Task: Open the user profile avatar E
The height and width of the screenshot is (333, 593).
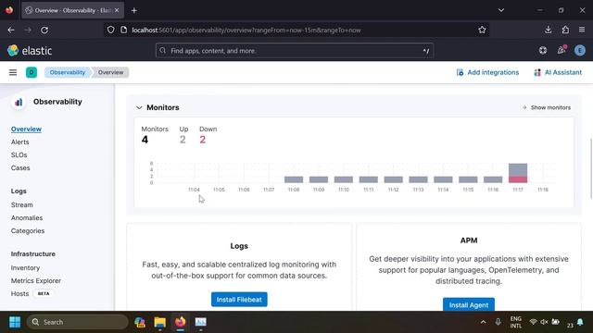Action: point(579,50)
